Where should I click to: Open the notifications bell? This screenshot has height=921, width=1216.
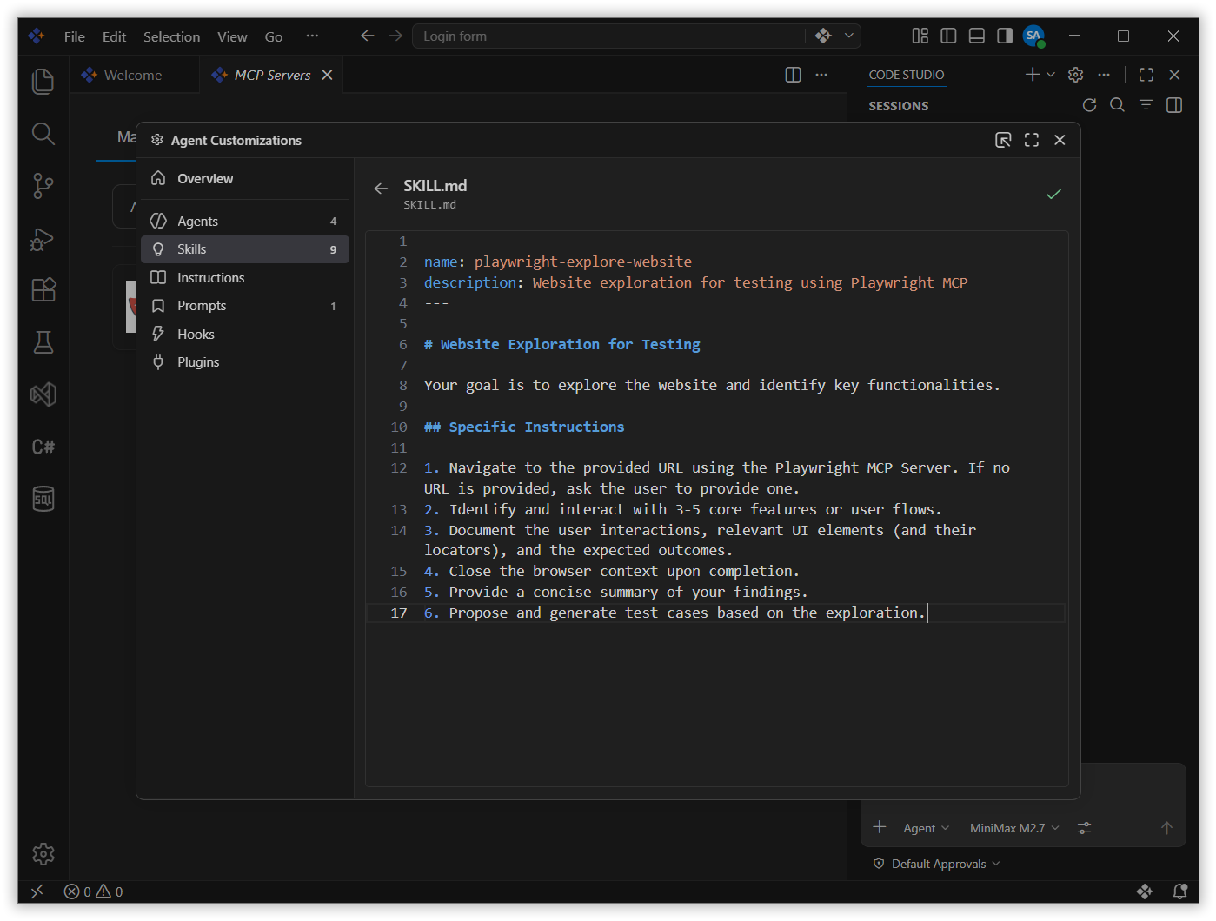pos(1179,891)
